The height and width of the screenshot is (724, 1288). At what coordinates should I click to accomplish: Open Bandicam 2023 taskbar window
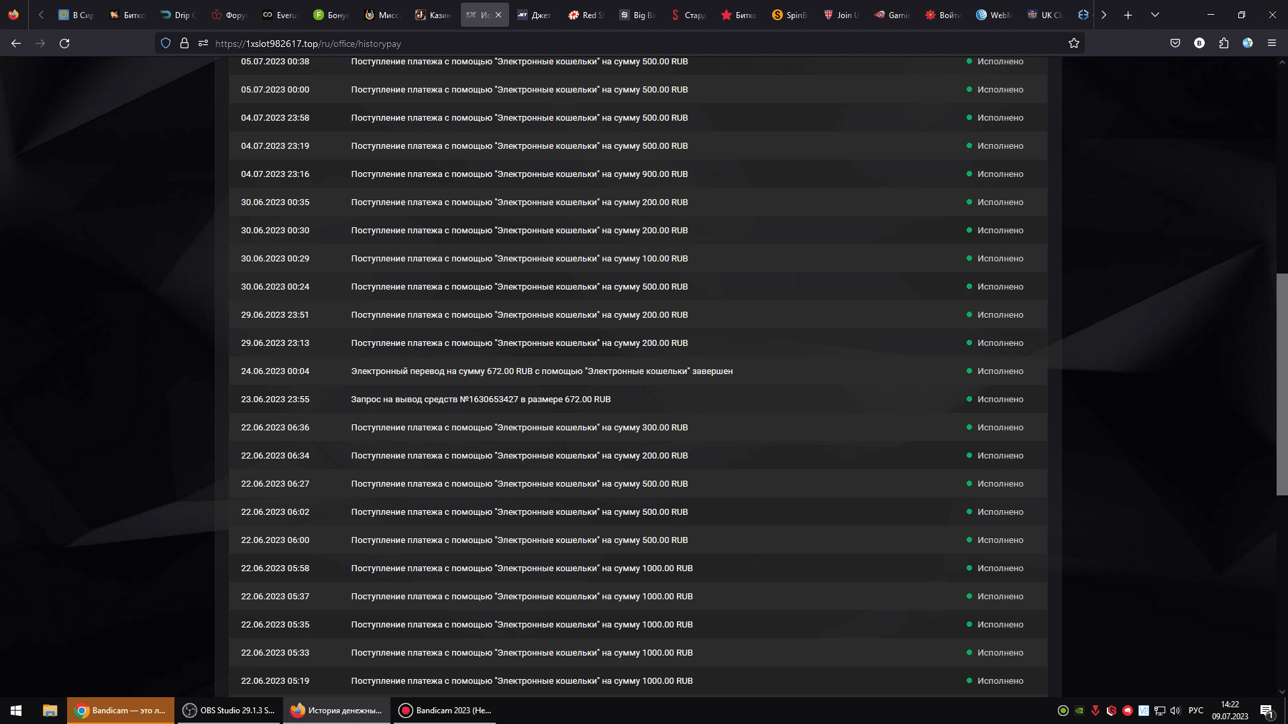[445, 711]
